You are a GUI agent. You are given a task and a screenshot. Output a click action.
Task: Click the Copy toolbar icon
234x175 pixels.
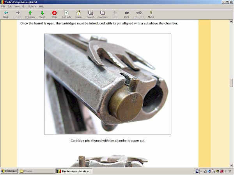[115, 13]
